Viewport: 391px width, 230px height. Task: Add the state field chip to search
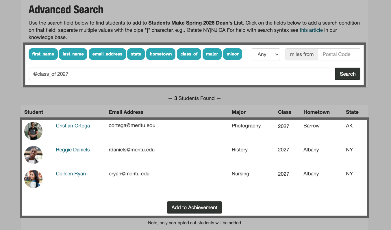tap(136, 54)
